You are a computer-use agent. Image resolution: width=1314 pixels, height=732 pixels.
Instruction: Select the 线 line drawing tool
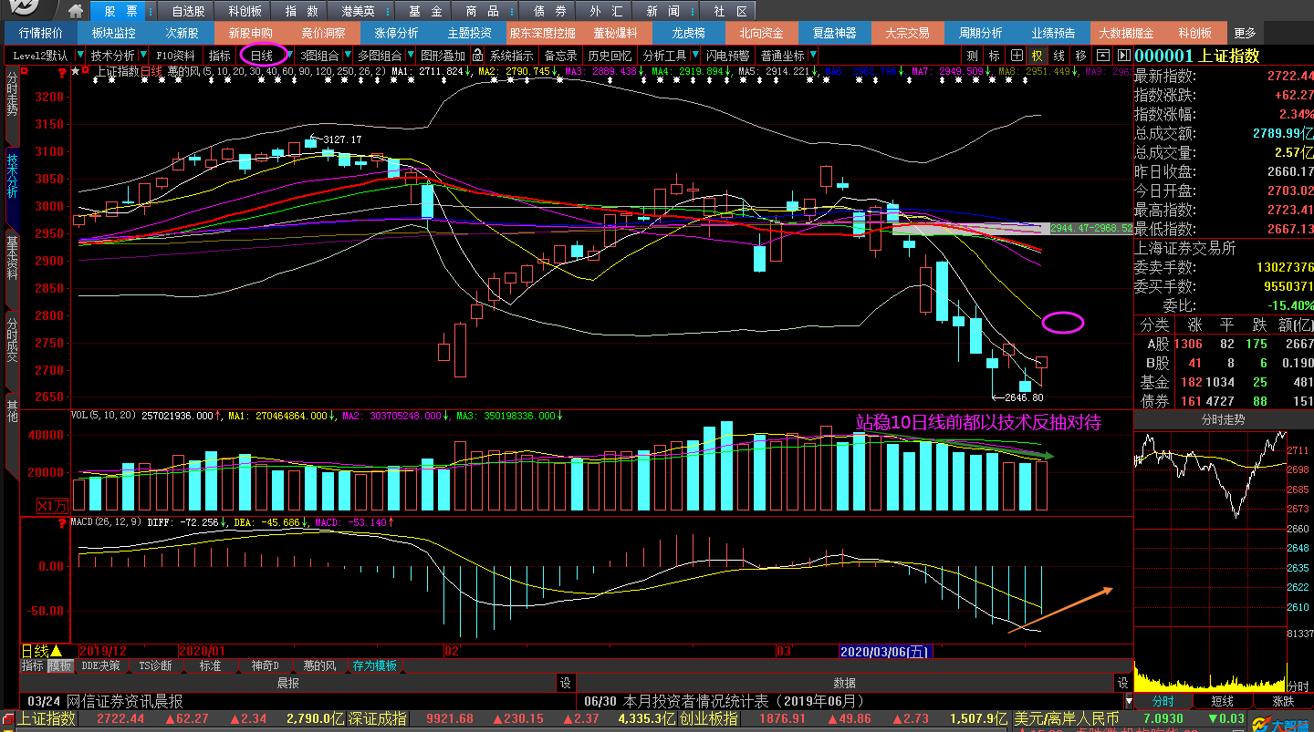pyautogui.click(x=1058, y=56)
